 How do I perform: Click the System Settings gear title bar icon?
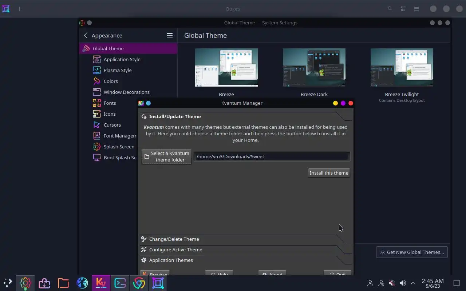click(x=82, y=23)
